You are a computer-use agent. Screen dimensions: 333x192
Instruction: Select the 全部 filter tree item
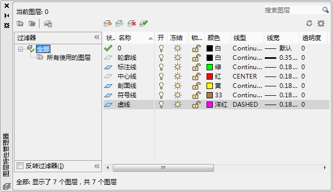(43, 49)
